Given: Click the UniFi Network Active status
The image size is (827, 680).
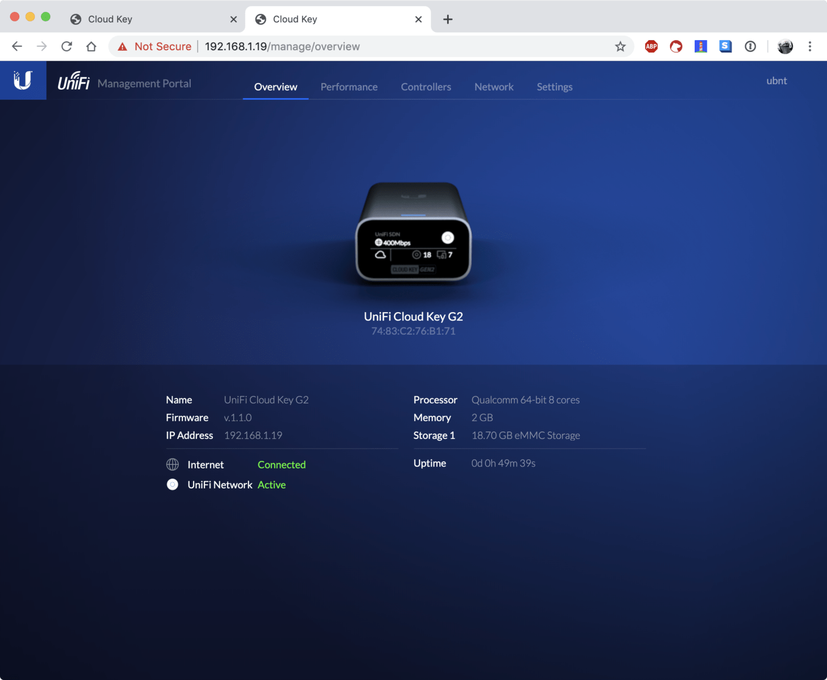Looking at the screenshot, I should [272, 485].
